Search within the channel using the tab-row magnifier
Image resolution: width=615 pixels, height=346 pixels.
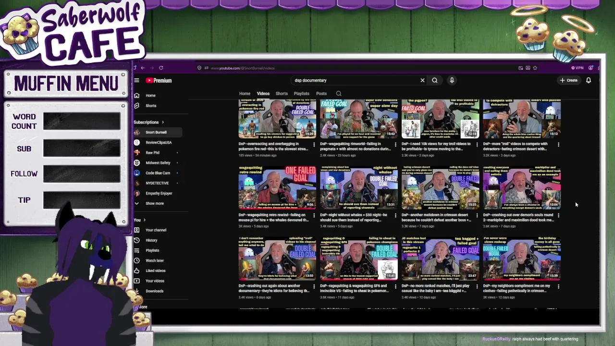[x=339, y=94]
